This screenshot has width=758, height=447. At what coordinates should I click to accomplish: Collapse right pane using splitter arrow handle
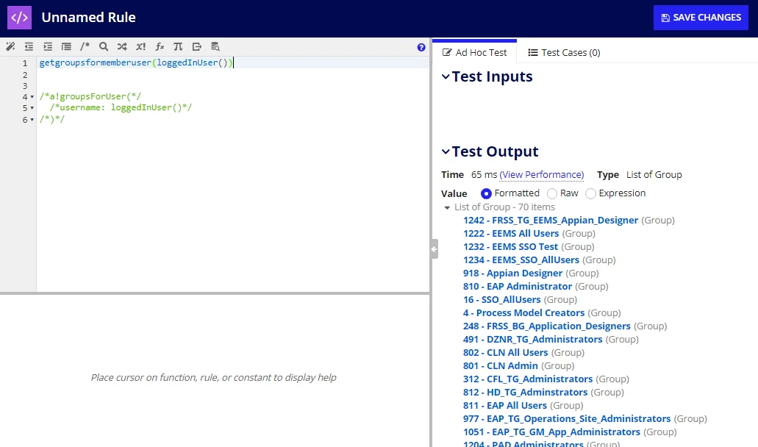pyautogui.click(x=434, y=249)
